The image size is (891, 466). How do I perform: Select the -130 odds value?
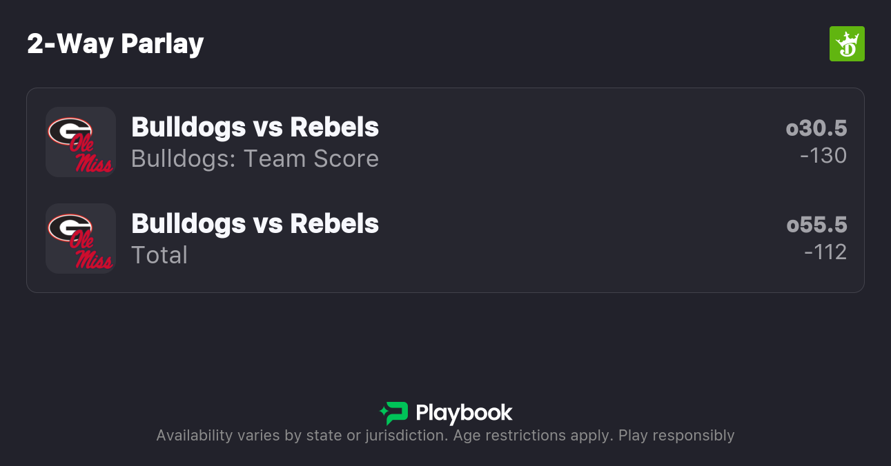pos(823,156)
